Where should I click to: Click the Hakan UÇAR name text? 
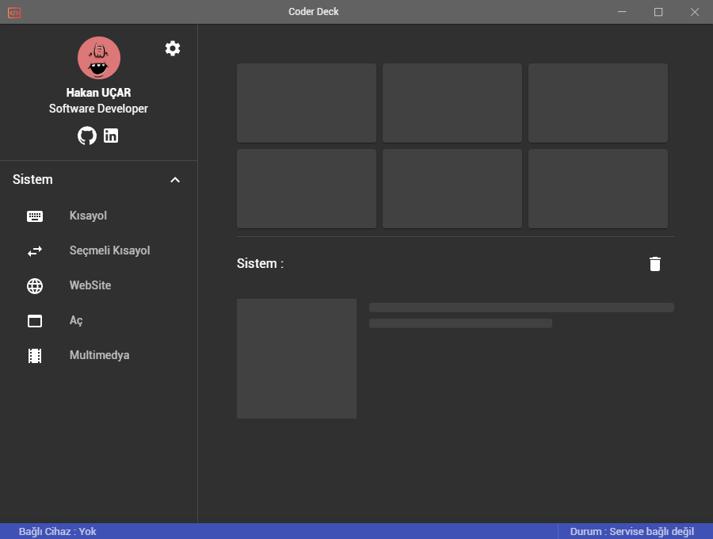[99, 93]
